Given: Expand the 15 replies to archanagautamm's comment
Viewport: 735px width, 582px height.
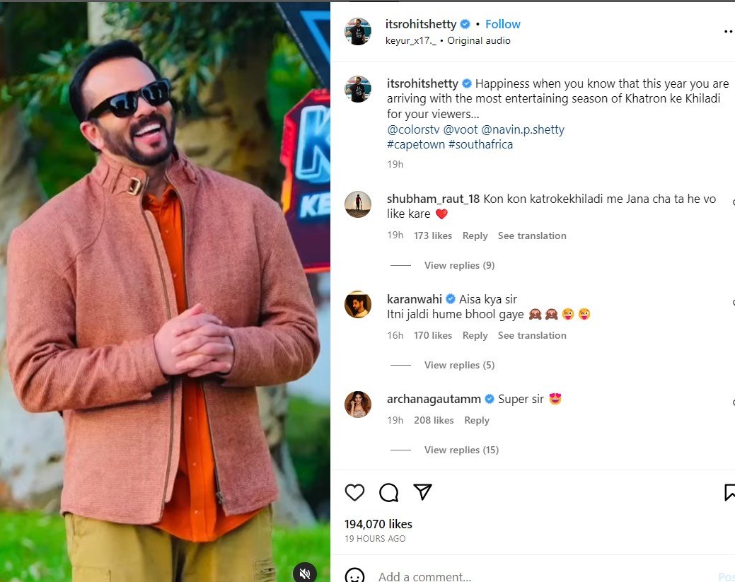Looking at the screenshot, I should click(x=461, y=450).
